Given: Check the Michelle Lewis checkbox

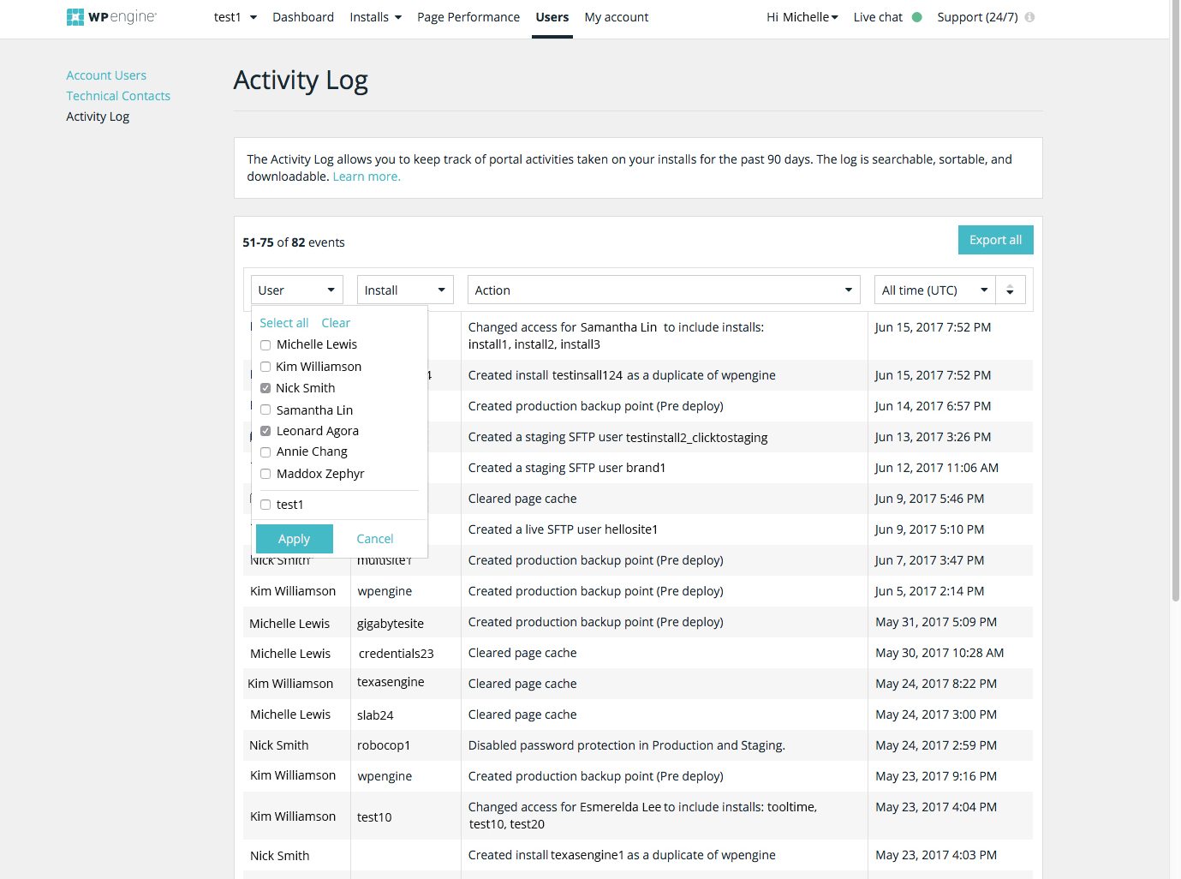Looking at the screenshot, I should 265,345.
